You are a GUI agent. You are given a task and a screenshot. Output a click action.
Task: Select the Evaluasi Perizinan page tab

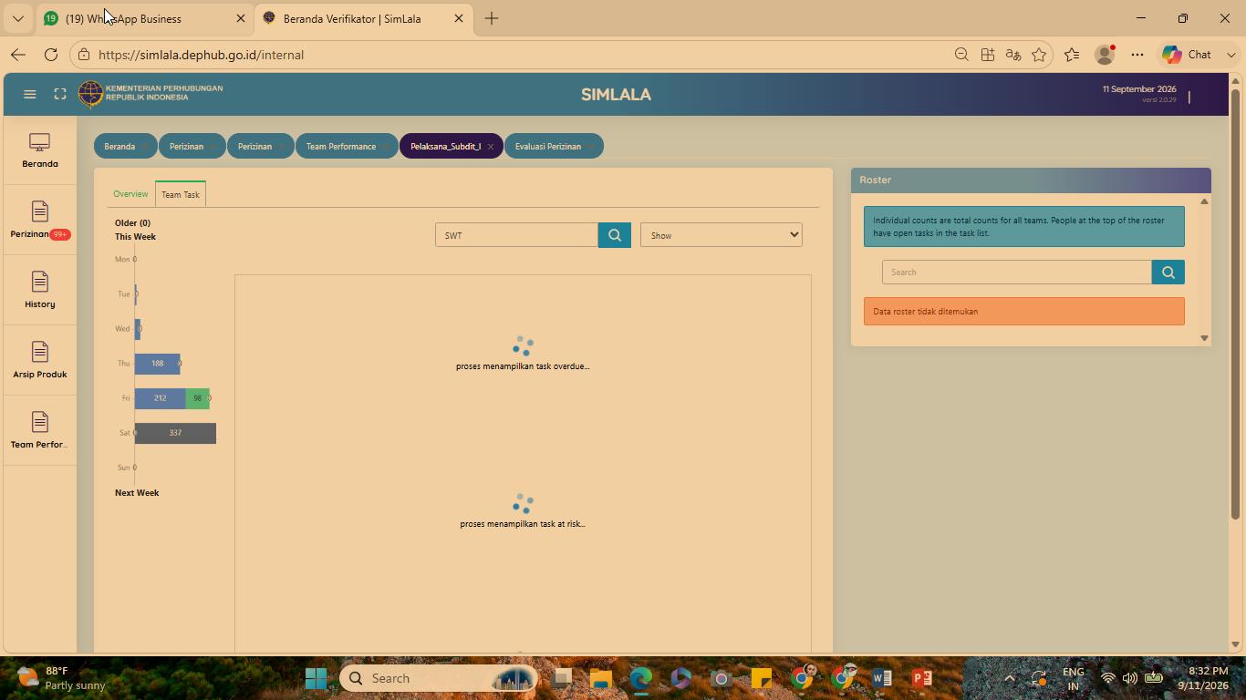pos(548,147)
